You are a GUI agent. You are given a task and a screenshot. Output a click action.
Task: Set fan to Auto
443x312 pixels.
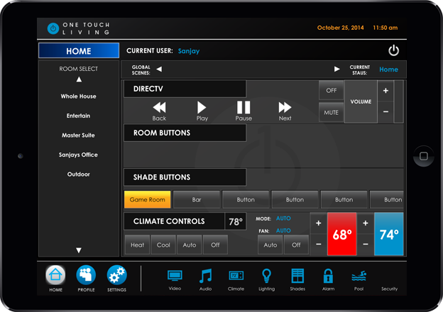(270, 245)
